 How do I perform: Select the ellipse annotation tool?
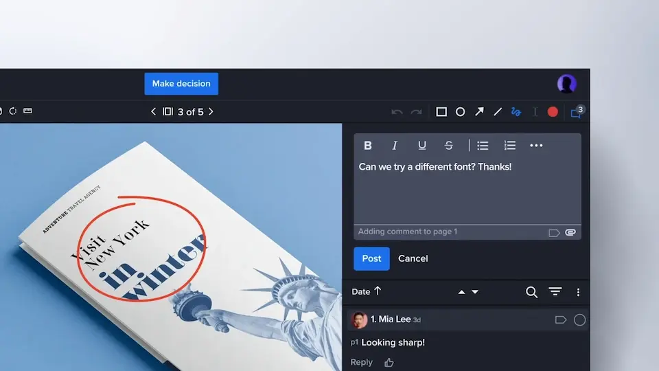click(x=461, y=112)
